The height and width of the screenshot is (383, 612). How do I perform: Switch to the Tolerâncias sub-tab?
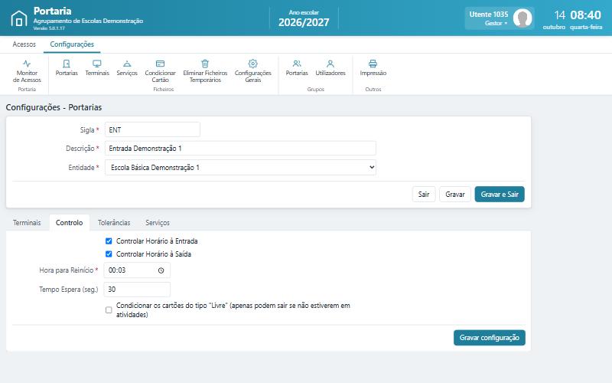click(114, 223)
